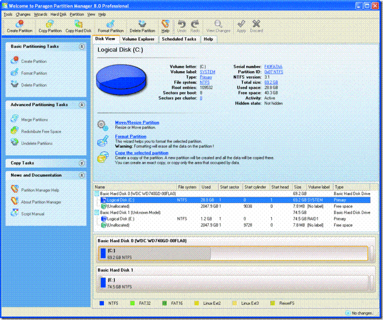Click the Undo toolbar icon

181,24
